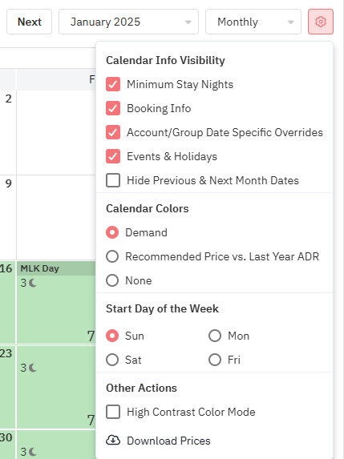Click the Download Prices cloud icon
344x459 pixels.
[113, 441]
